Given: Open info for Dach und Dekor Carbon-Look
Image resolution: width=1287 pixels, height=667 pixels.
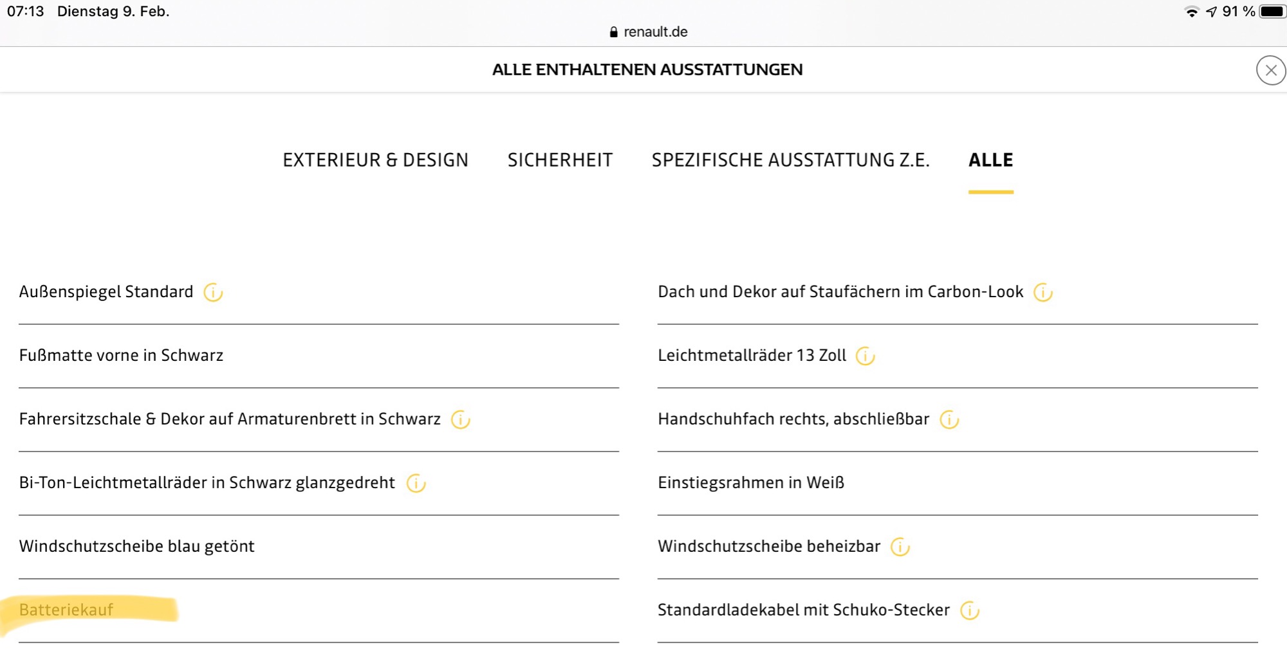Looking at the screenshot, I should click(x=1042, y=293).
